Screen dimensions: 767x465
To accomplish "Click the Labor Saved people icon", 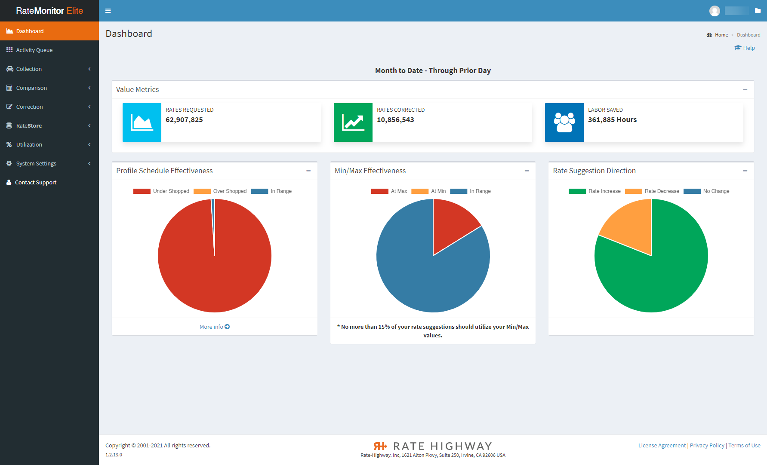I will click(x=564, y=122).
